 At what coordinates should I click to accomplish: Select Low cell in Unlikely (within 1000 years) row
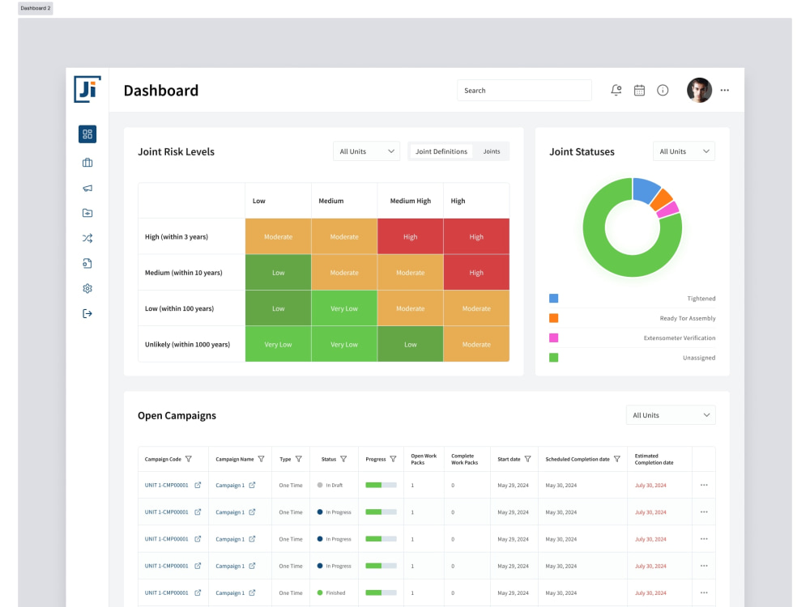coord(410,344)
